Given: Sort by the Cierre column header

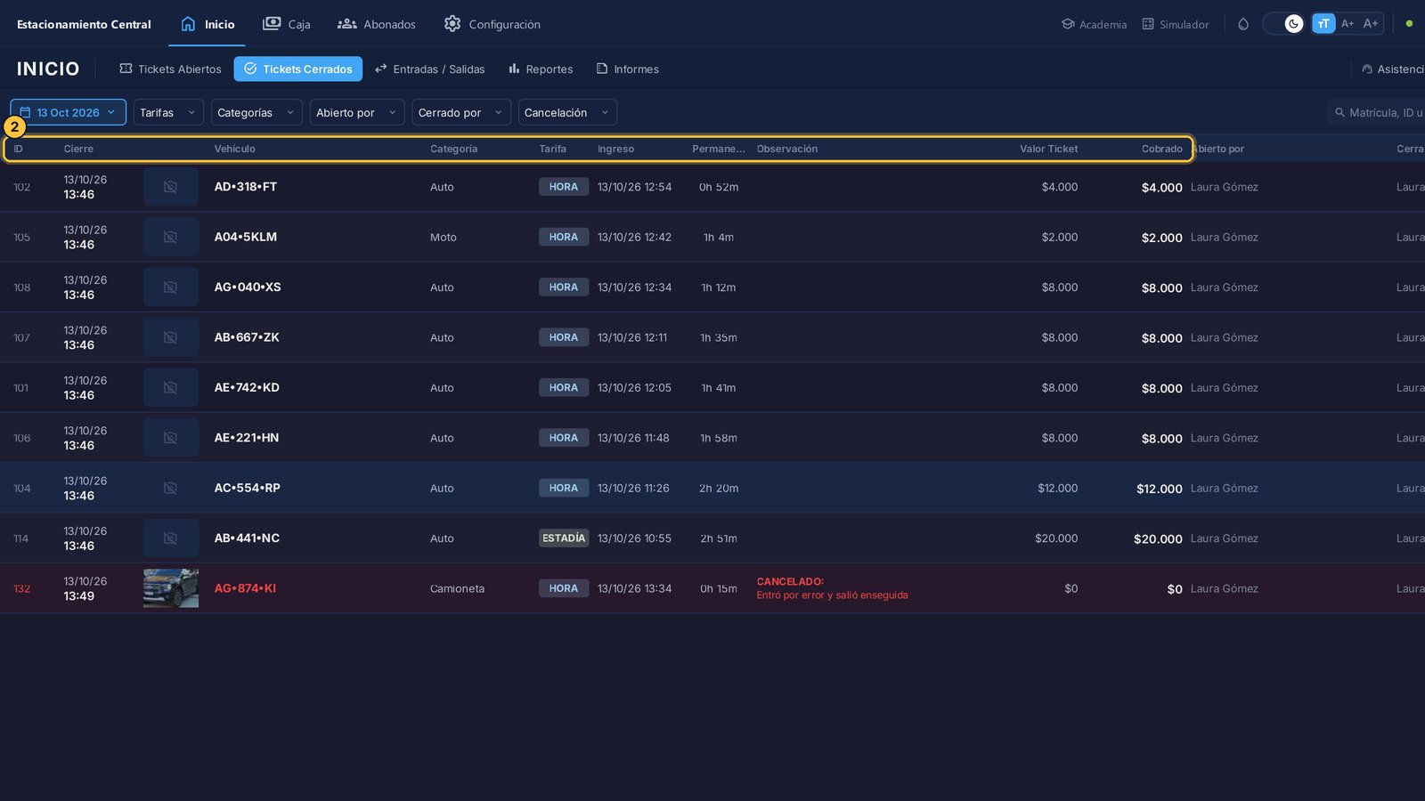Looking at the screenshot, I should coord(78,149).
